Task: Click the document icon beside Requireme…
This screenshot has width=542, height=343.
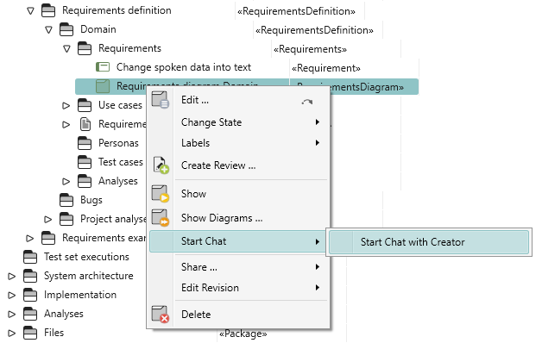Action: pos(85,124)
